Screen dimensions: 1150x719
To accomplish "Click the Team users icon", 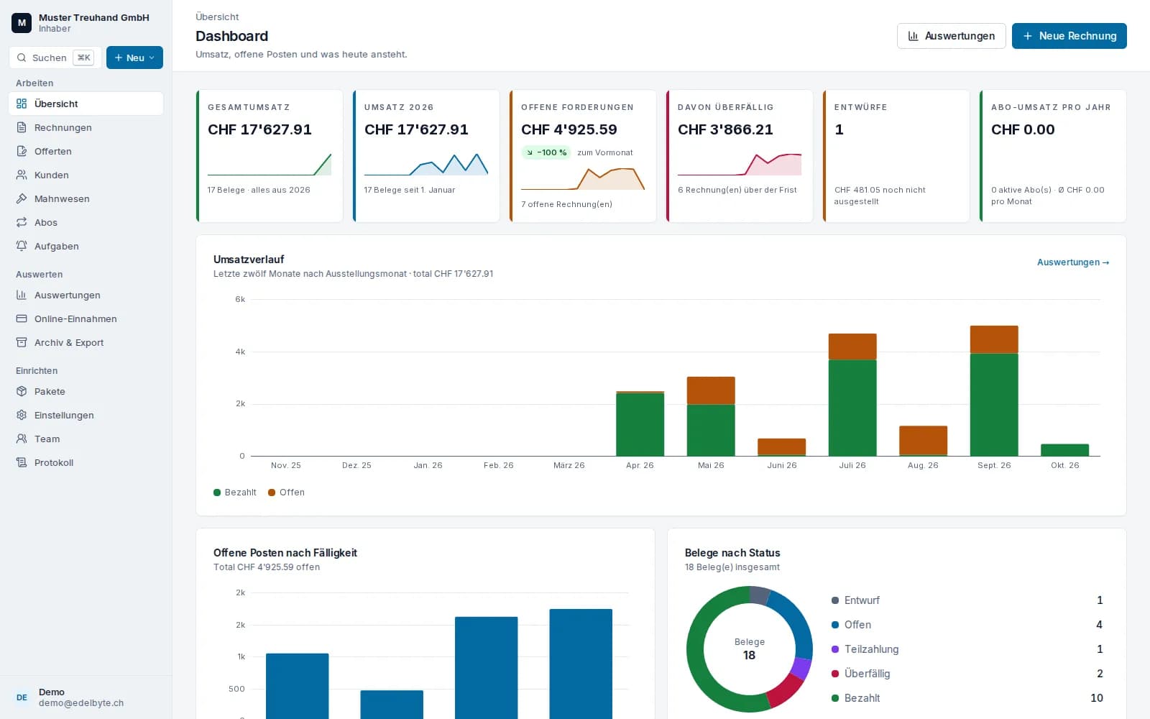I will click(x=22, y=439).
